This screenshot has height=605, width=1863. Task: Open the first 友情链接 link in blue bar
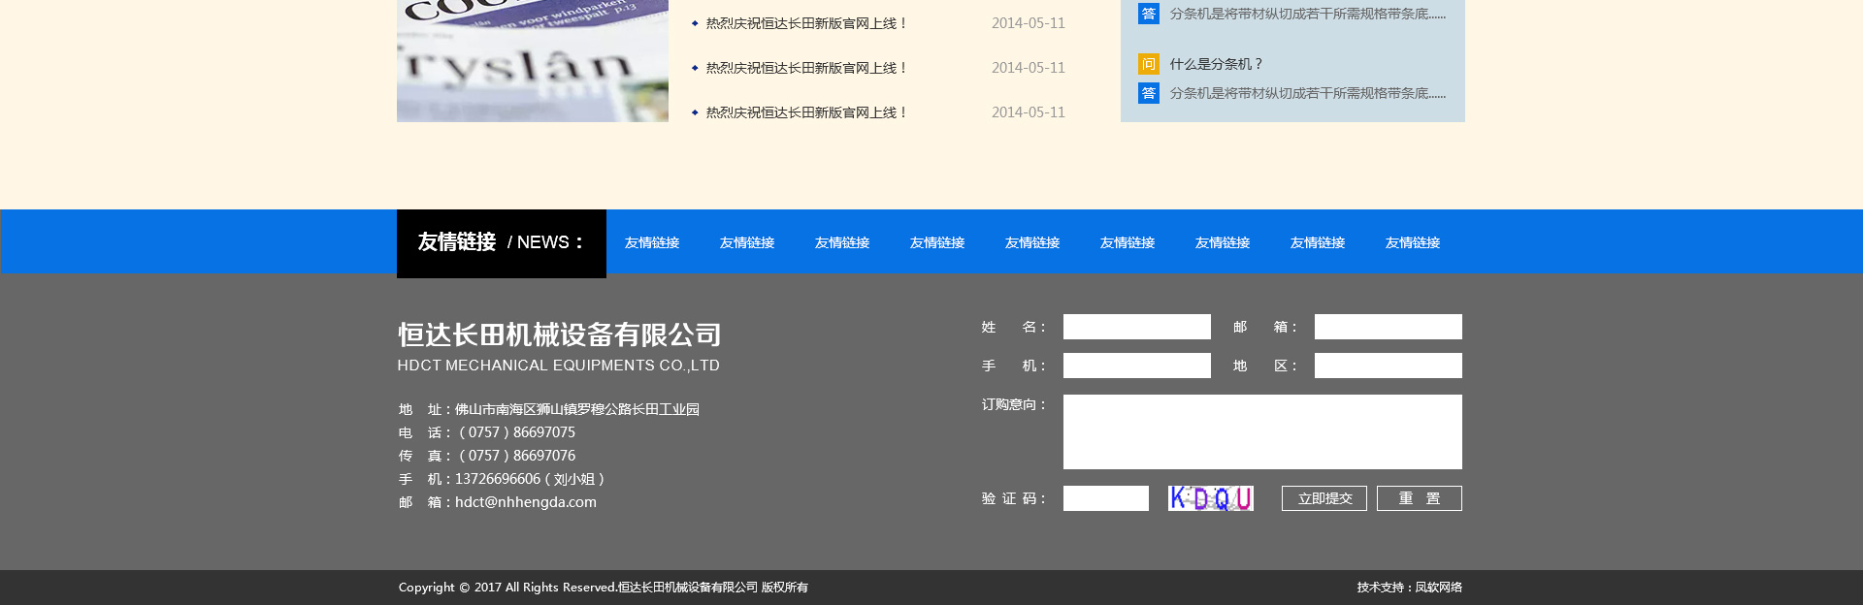[652, 242]
